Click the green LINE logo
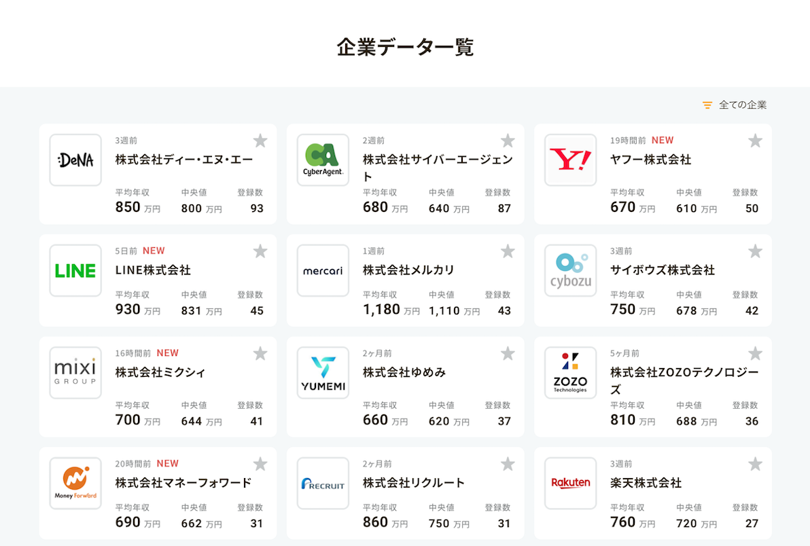This screenshot has height=546, width=810. [75, 271]
